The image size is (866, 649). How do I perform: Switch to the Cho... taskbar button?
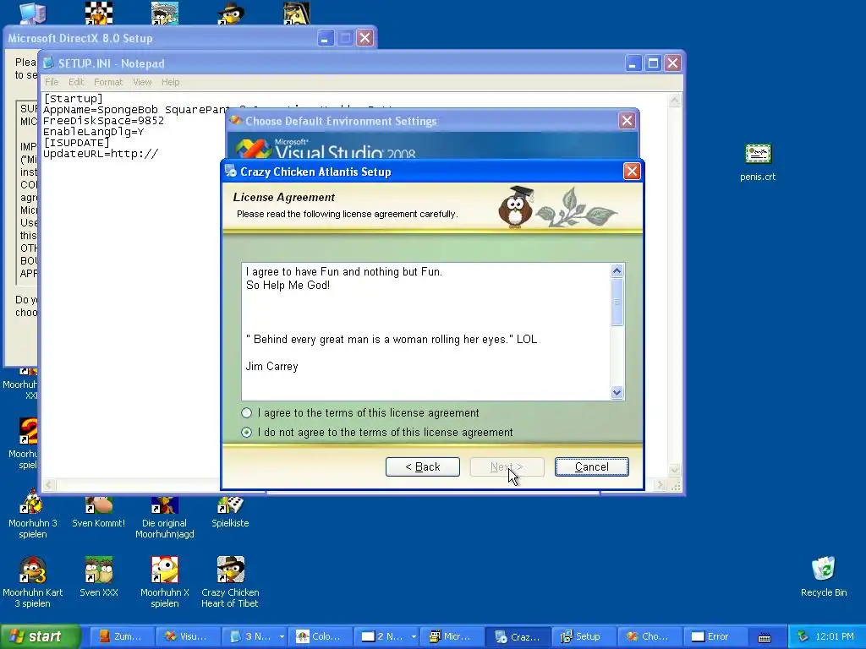click(649, 636)
